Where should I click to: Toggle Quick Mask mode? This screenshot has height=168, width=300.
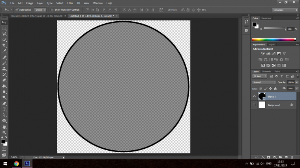(x=4, y=149)
